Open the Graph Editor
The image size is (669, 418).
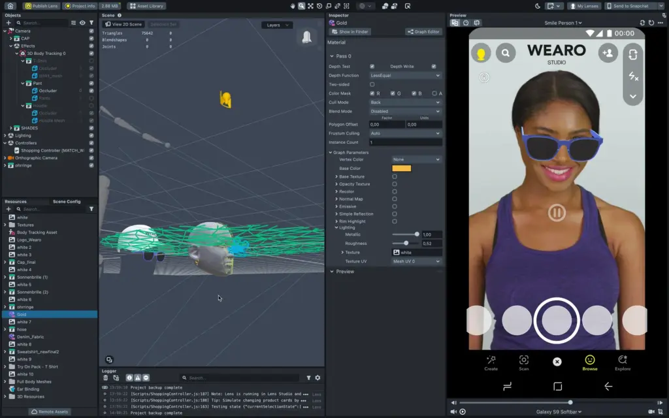(423, 31)
